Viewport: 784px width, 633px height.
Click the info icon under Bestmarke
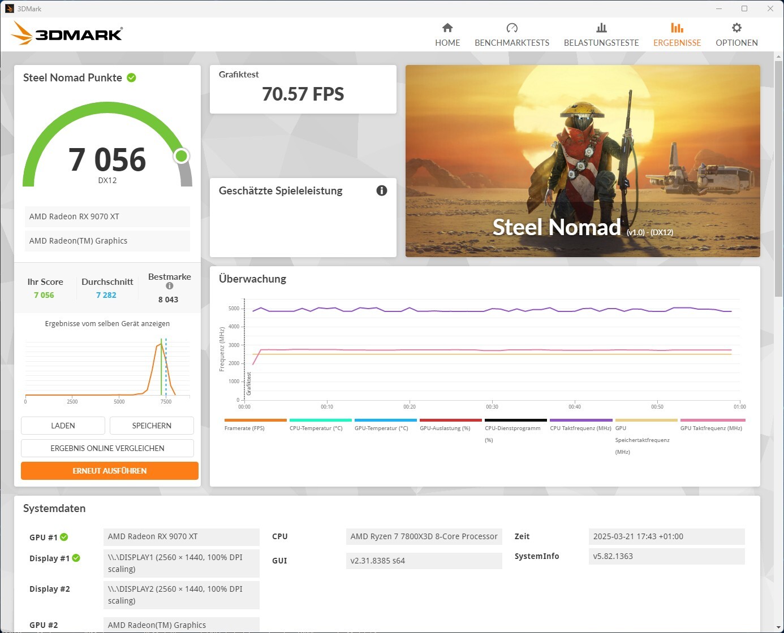169,286
